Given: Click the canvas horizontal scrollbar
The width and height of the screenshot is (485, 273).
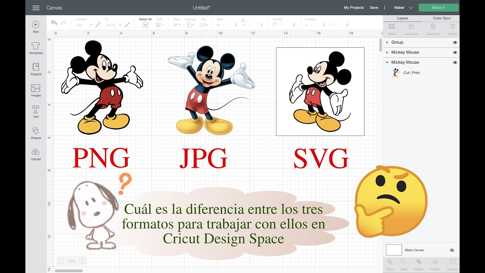Looking at the screenshot, I should click(x=69, y=271).
